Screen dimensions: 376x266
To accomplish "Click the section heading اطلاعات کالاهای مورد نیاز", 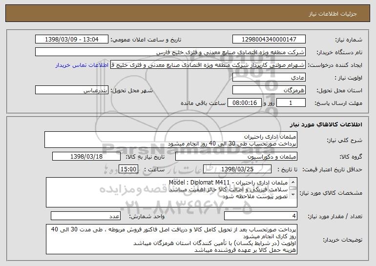I will [326, 124].
